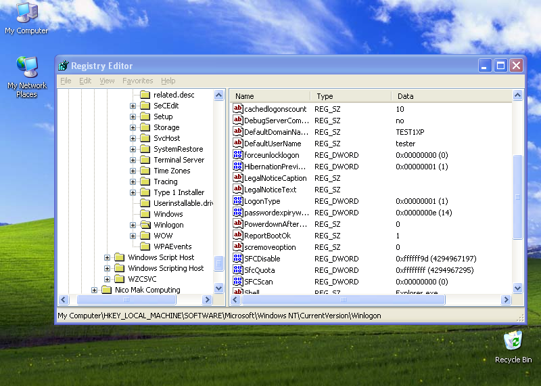541x386 pixels.
Task: Click the passwordexpiryw... DWORD icon
Action: coord(238,212)
